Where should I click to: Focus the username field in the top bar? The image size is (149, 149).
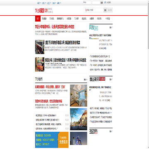[87, 2]
